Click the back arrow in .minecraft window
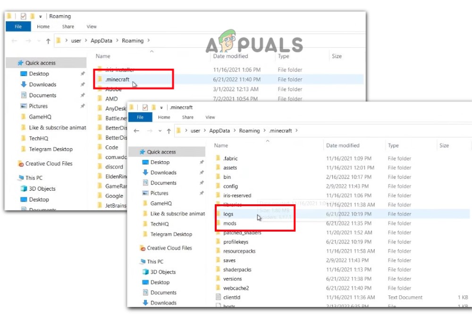Image resolution: width=472 pixels, height=317 pixels. point(136,131)
